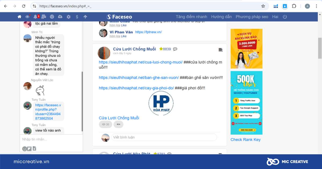This screenshot has height=169, width=322.
Task: Click the file upload icon in chat box
Action: click(x=34, y=149)
